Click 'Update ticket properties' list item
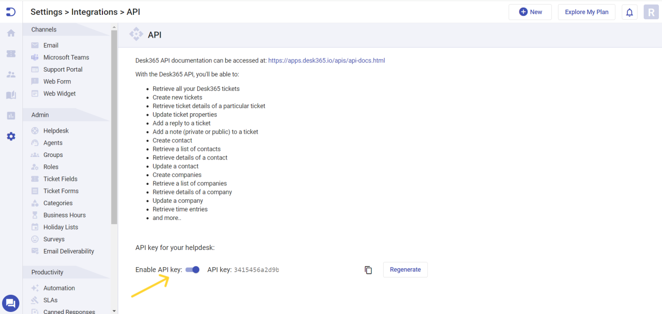Image resolution: width=662 pixels, height=314 pixels. pos(185,115)
